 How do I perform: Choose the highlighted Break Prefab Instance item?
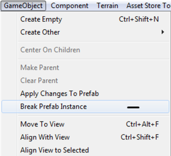[85, 107]
